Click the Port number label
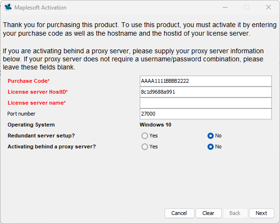Image resolution: width=280 pixels, height=224 pixels. click(x=21, y=114)
